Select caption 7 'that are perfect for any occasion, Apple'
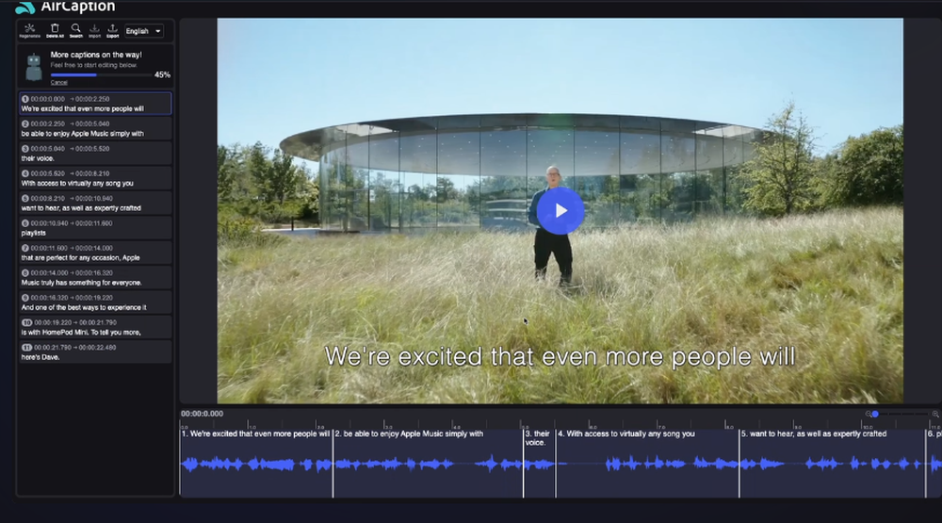The width and height of the screenshot is (942, 523). point(95,253)
